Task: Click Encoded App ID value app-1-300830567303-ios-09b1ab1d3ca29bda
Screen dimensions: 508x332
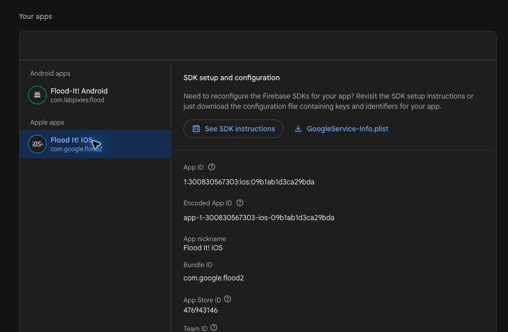Action: click(x=259, y=218)
